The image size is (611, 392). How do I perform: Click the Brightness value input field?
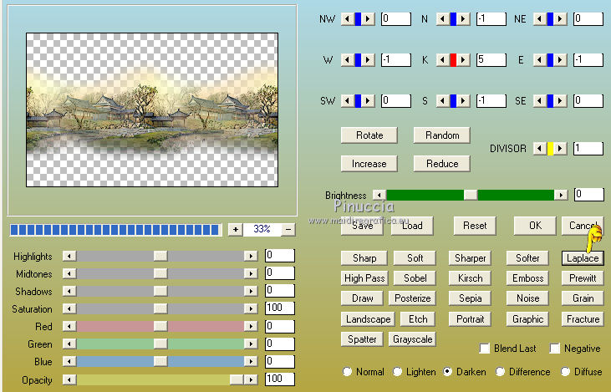point(588,195)
